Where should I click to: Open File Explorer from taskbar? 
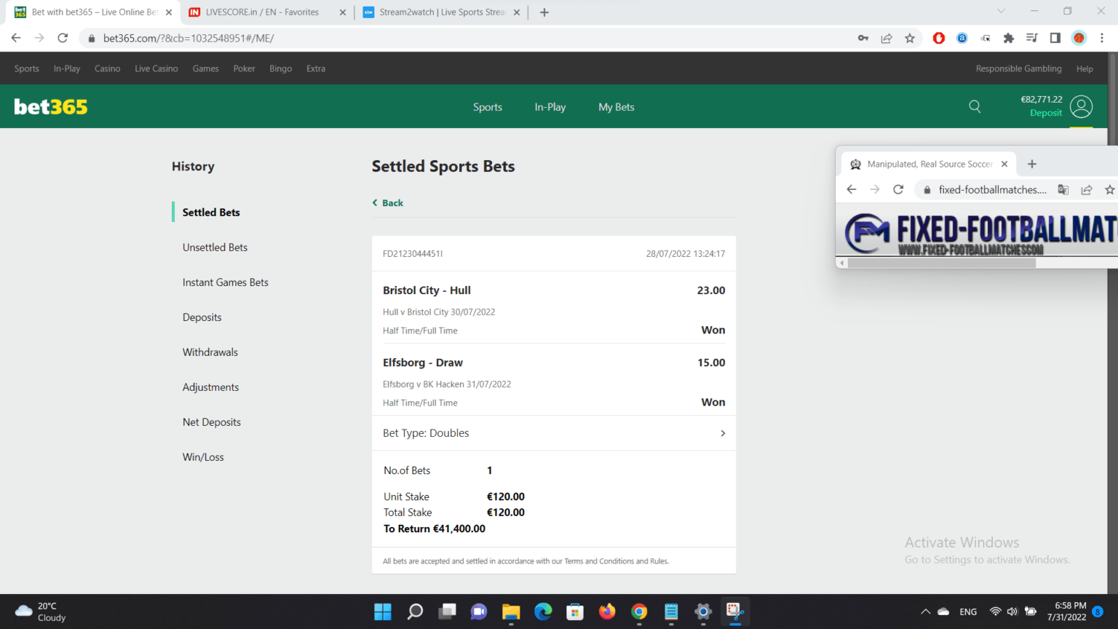coord(511,612)
